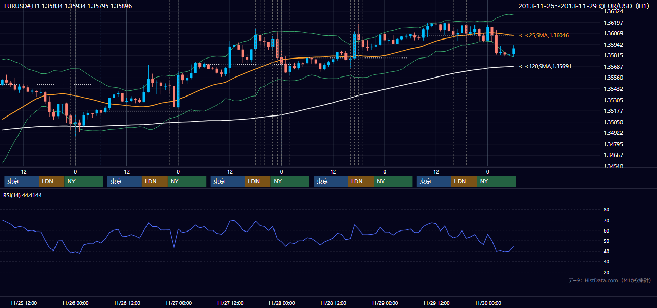Click price axis value 1.36069
Viewport: 657px width, 308px height.
613,33
